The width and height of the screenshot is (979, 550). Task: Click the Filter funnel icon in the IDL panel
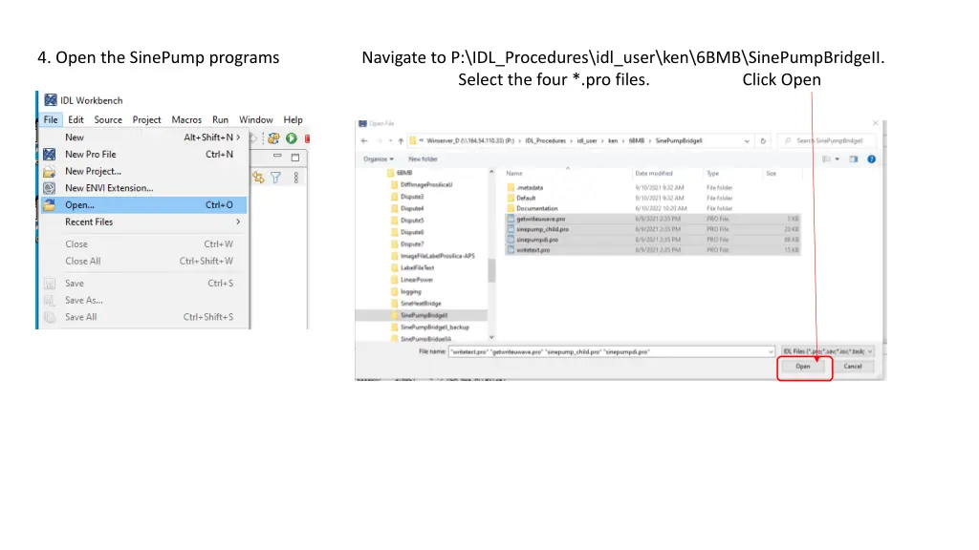[x=276, y=178]
